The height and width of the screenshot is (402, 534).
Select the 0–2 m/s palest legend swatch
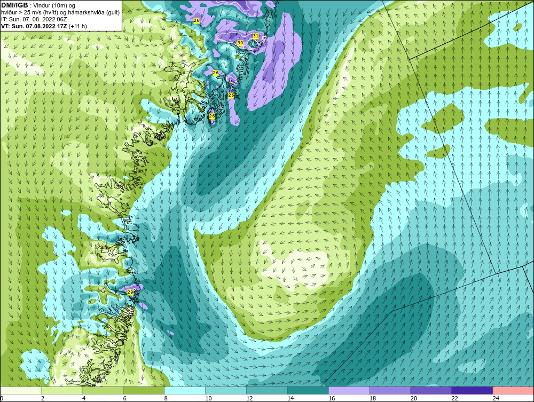21,390
